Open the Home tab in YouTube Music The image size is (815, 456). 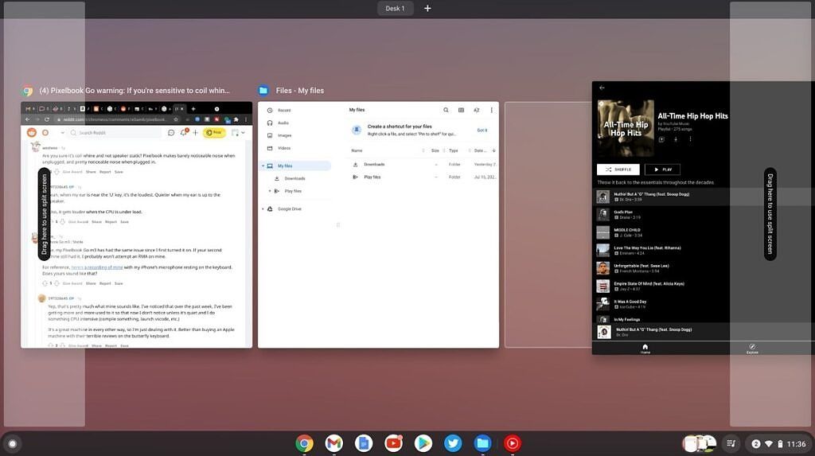point(645,349)
